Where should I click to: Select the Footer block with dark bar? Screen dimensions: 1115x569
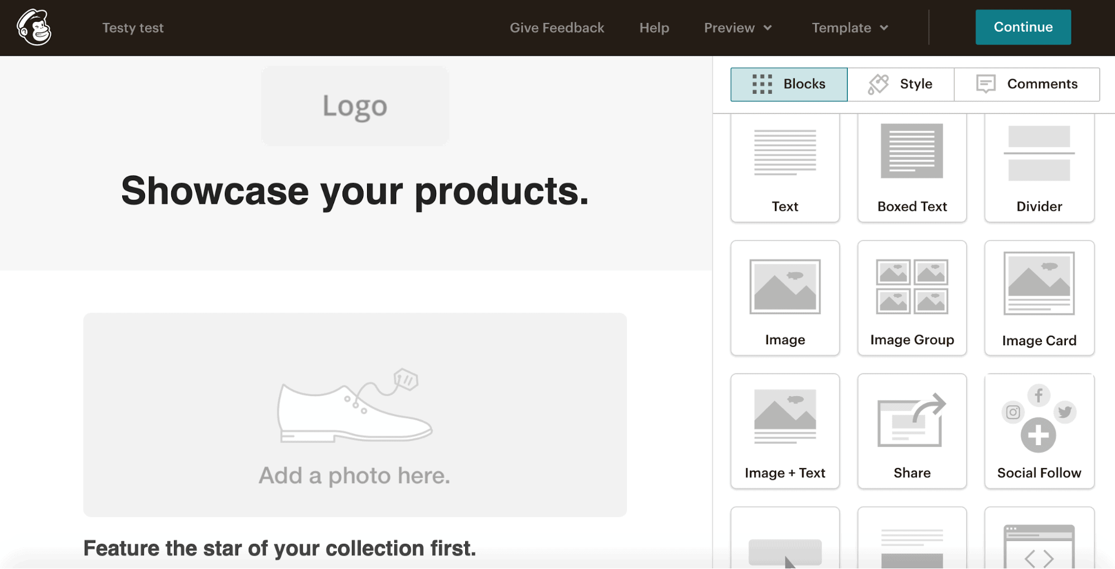tap(912, 539)
